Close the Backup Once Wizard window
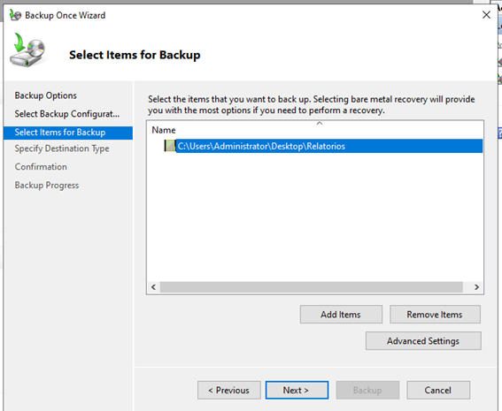This screenshot has width=502, height=411. (486, 15)
